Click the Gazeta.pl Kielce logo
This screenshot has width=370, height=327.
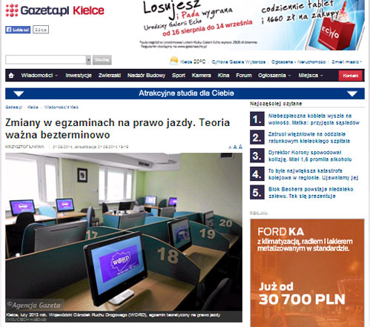(x=55, y=10)
